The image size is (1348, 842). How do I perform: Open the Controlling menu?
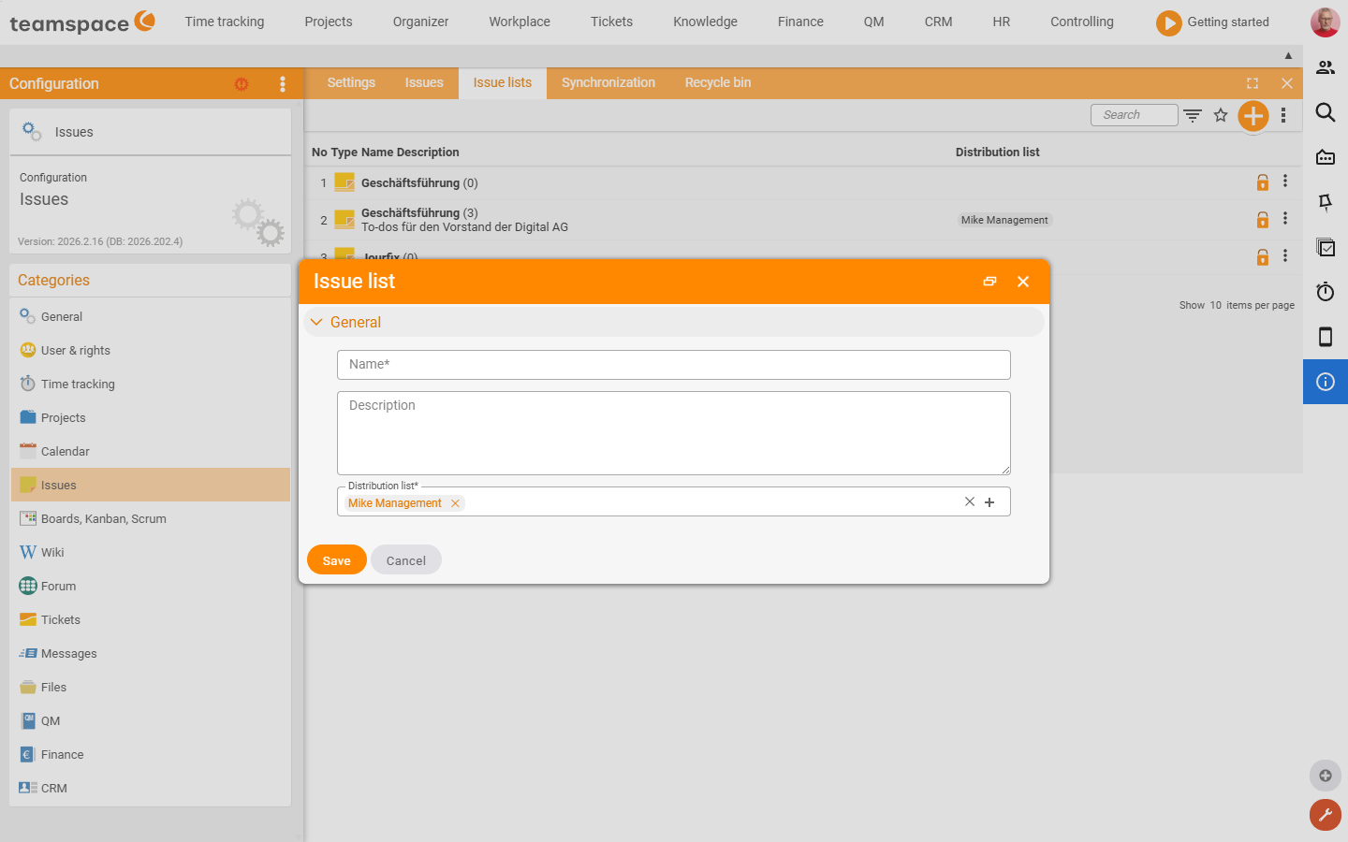click(1082, 22)
